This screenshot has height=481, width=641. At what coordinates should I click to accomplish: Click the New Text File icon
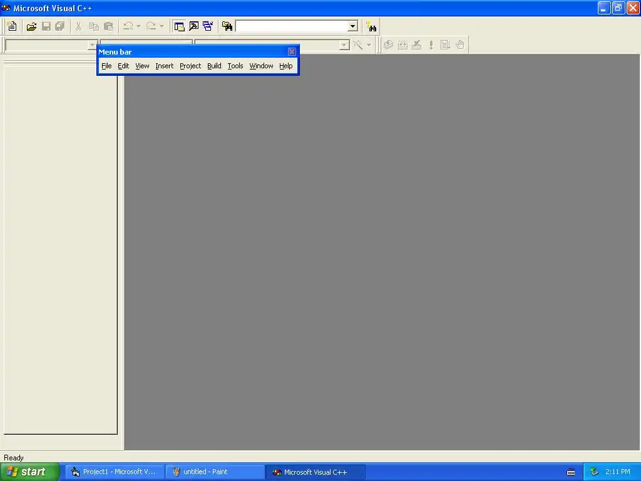click(13, 26)
